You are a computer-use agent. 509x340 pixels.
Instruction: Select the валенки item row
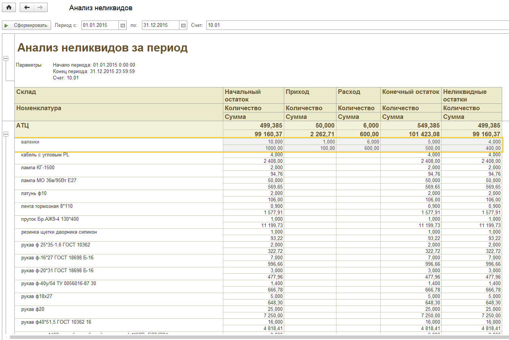(258, 145)
